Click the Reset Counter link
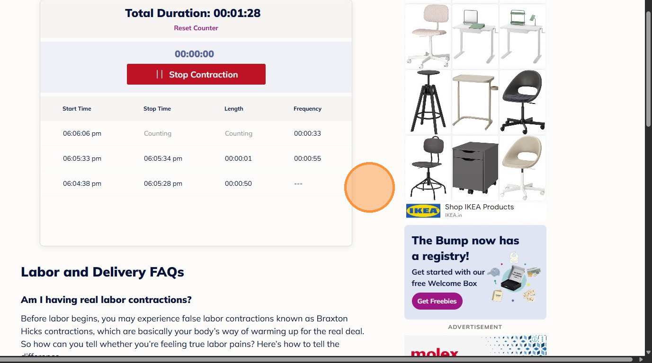 [x=196, y=28]
